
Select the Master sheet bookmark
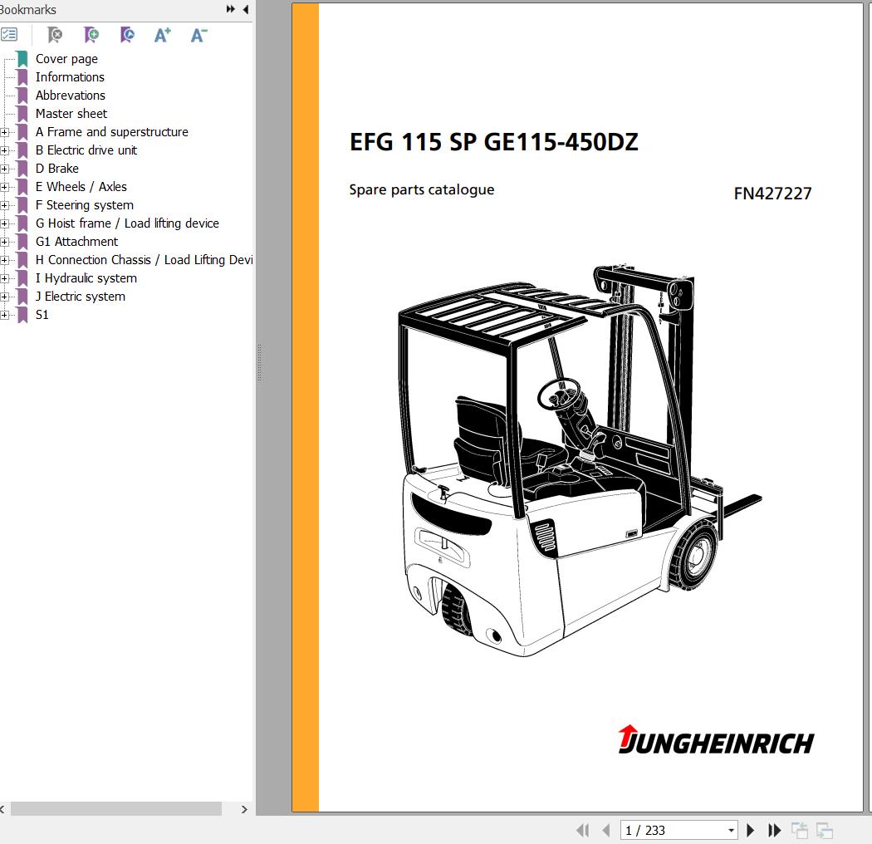point(71,114)
